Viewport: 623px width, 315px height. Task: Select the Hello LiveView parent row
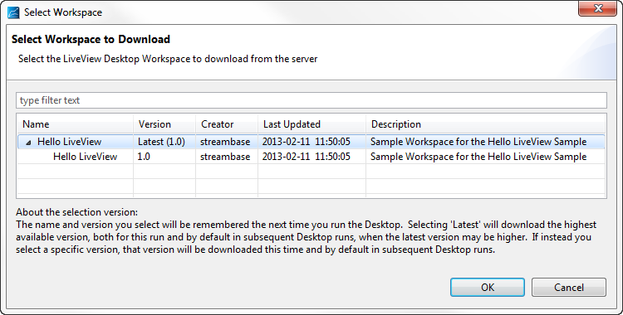(311, 142)
